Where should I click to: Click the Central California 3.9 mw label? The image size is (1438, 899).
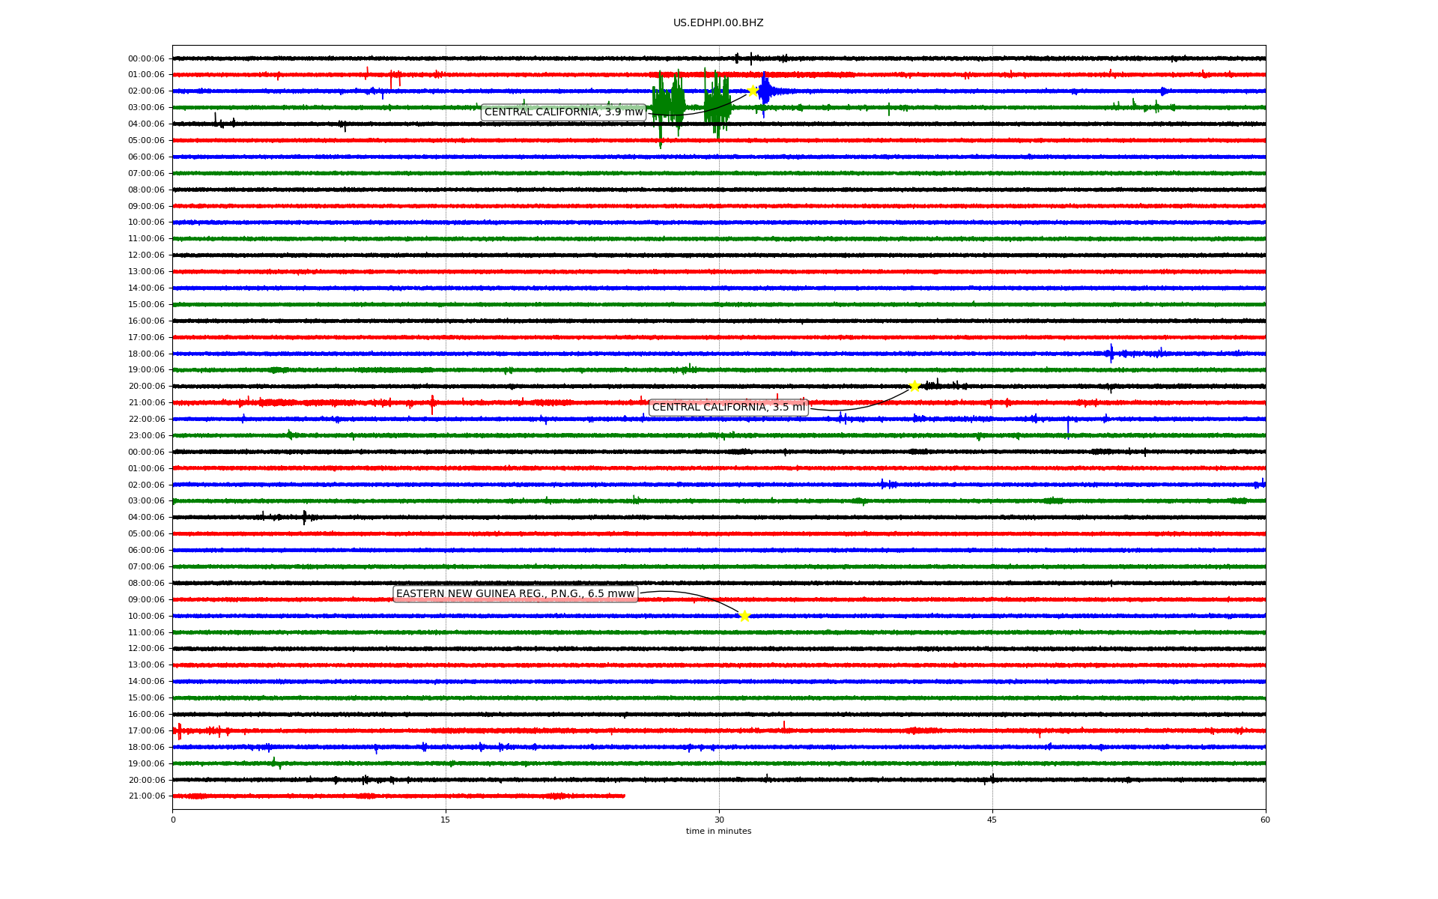click(x=563, y=112)
